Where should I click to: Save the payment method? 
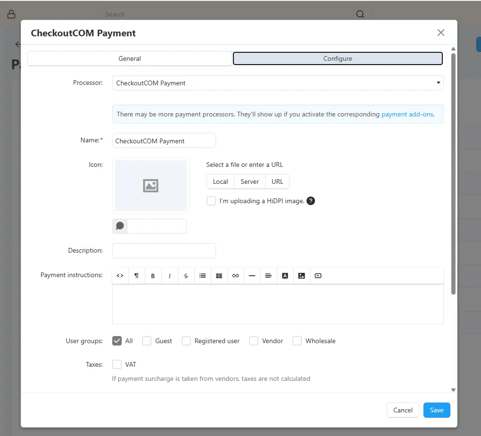437,410
